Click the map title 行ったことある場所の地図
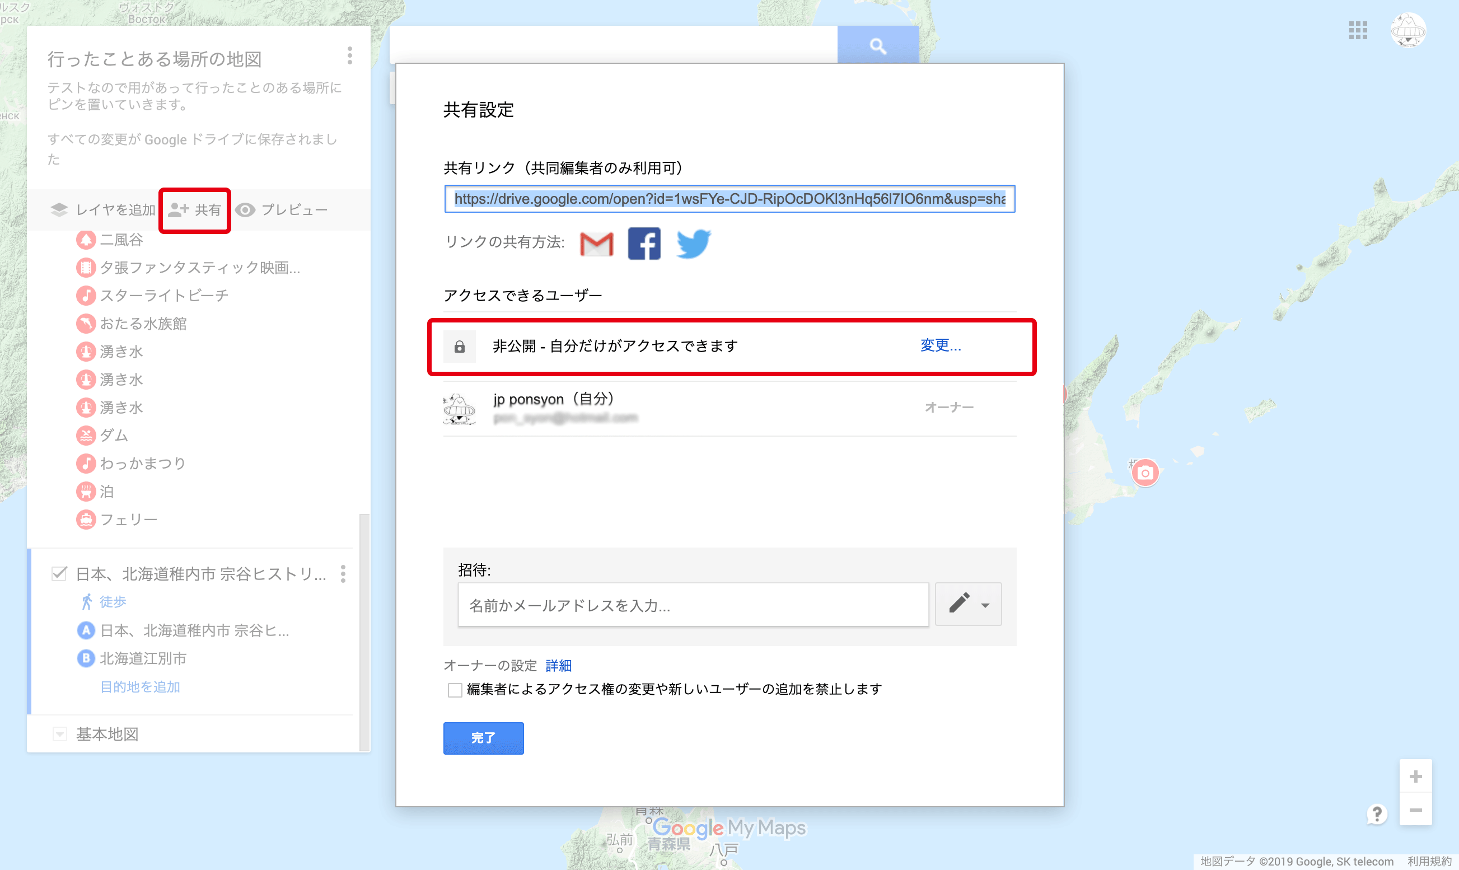Image resolution: width=1459 pixels, height=870 pixels. pos(155,59)
